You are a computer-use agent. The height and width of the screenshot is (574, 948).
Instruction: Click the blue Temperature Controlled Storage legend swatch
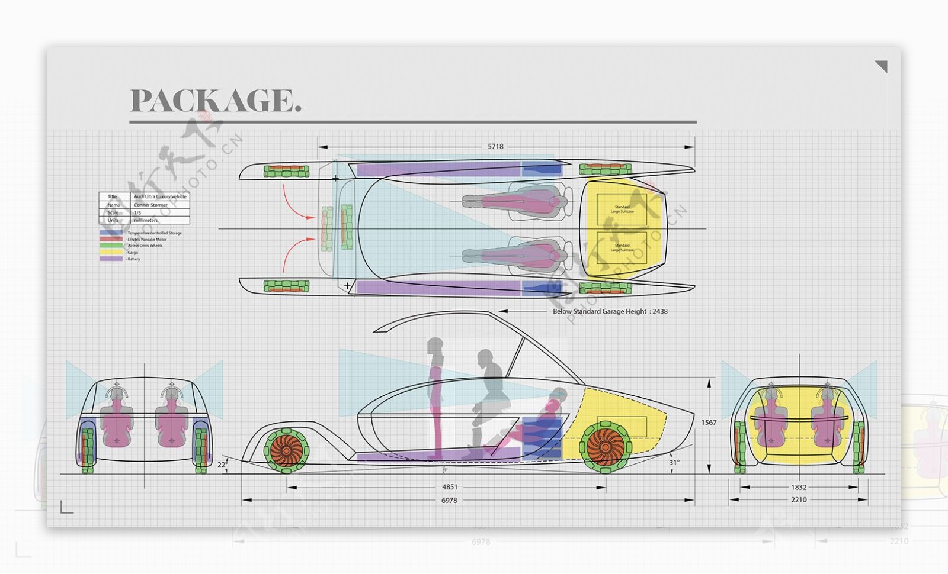coord(111,233)
